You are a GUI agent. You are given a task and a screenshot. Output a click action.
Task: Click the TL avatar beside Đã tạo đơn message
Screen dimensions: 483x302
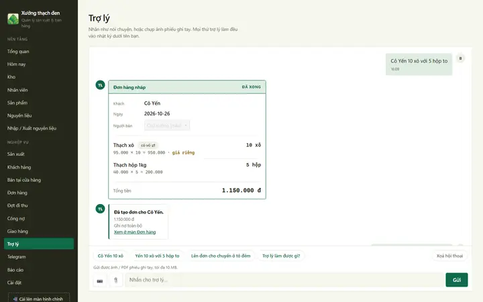tap(100, 209)
